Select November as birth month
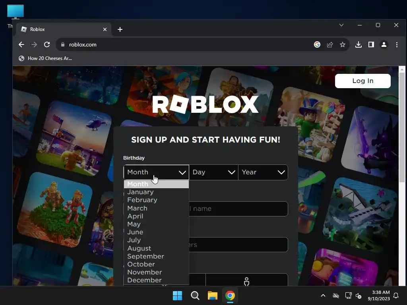Screen dimensions: 407x305 [x=156, y=272]
